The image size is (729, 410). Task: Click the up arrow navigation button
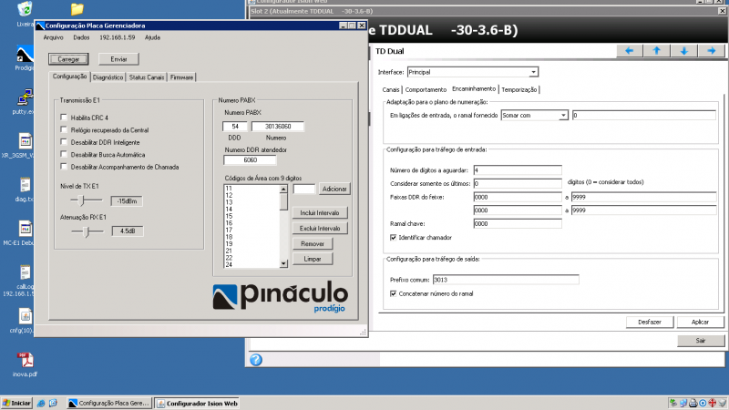[x=656, y=51]
